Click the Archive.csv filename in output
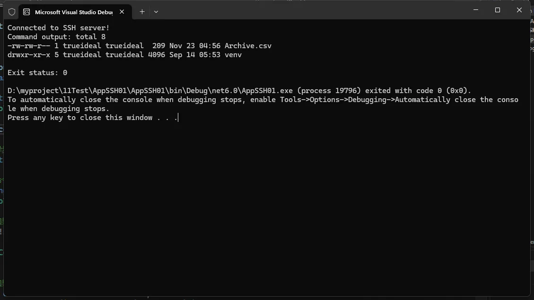The image size is (534, 300). [x=248, y=46]
